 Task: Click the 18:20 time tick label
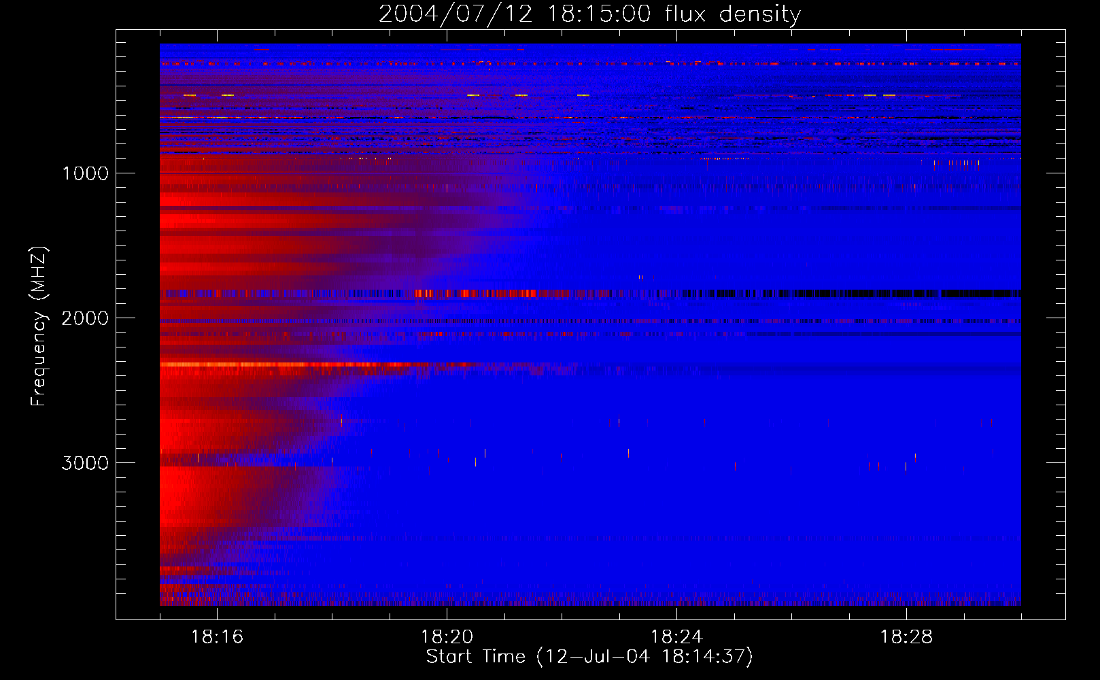(x=447, y=637)
